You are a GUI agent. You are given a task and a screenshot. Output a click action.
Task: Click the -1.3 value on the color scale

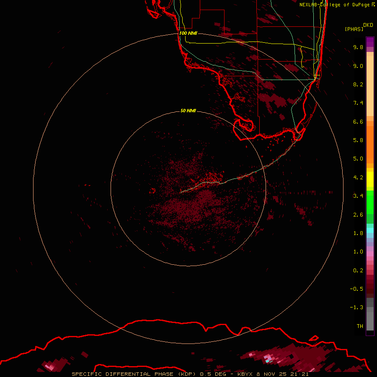point(356,307)
